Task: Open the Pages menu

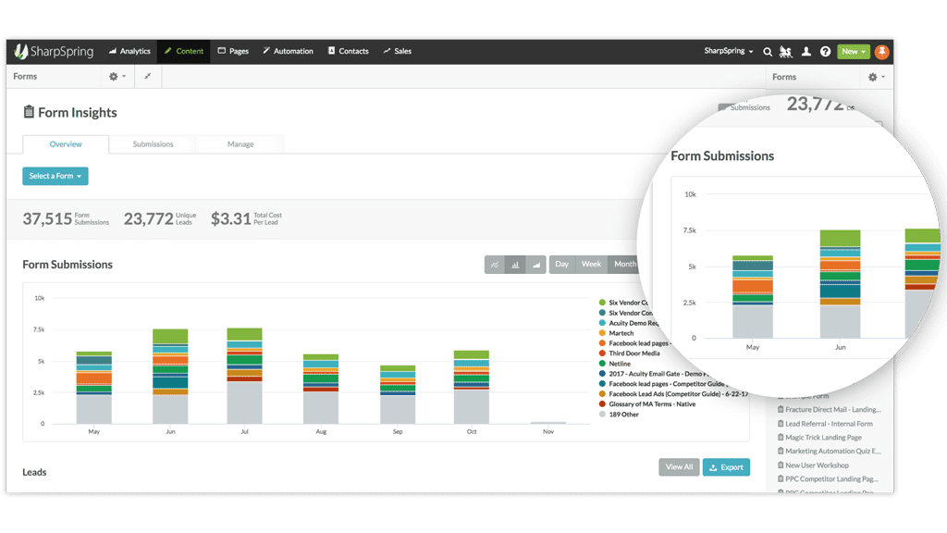Action: tap(233, 52)
